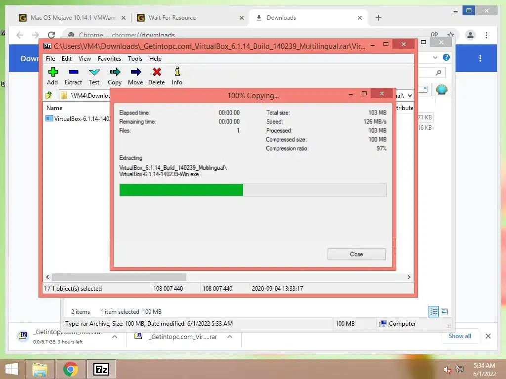Go up one folder level in 7-Zip
This screenshot has width=506, height=379.
[x=49, y=95]
